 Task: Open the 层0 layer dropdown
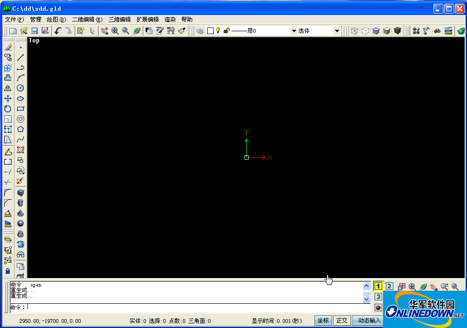294,31
